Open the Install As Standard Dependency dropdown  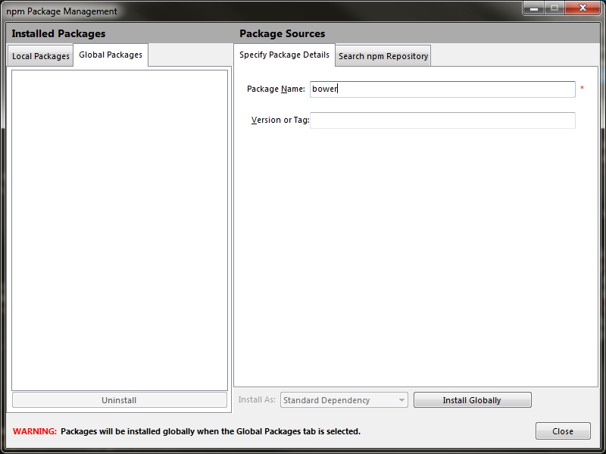pos(344,400)
